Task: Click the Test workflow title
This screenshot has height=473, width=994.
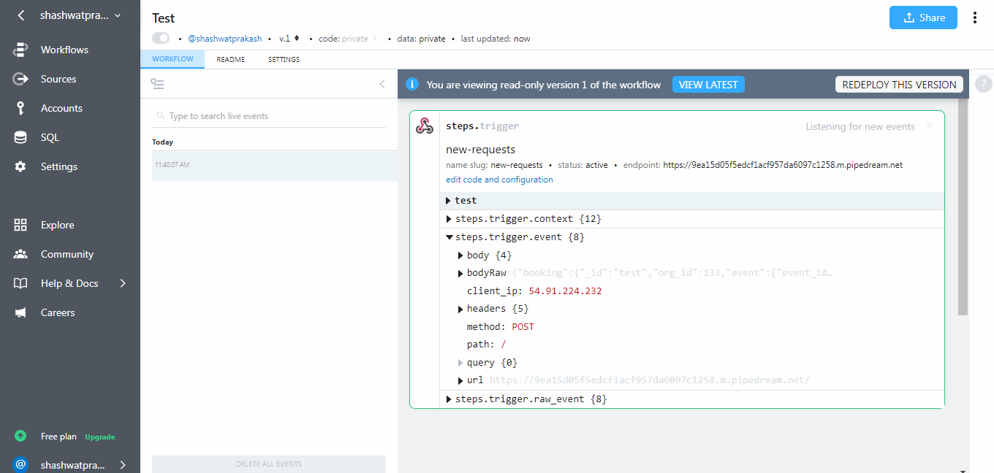Action: pyautogui.click(x=164, y=18)
